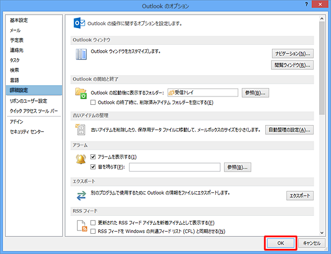Image resolution: width=331 pixels, height=254 pixels.
Task: Toggle 音を鳴らす checkbox
Action: point(93,167)
